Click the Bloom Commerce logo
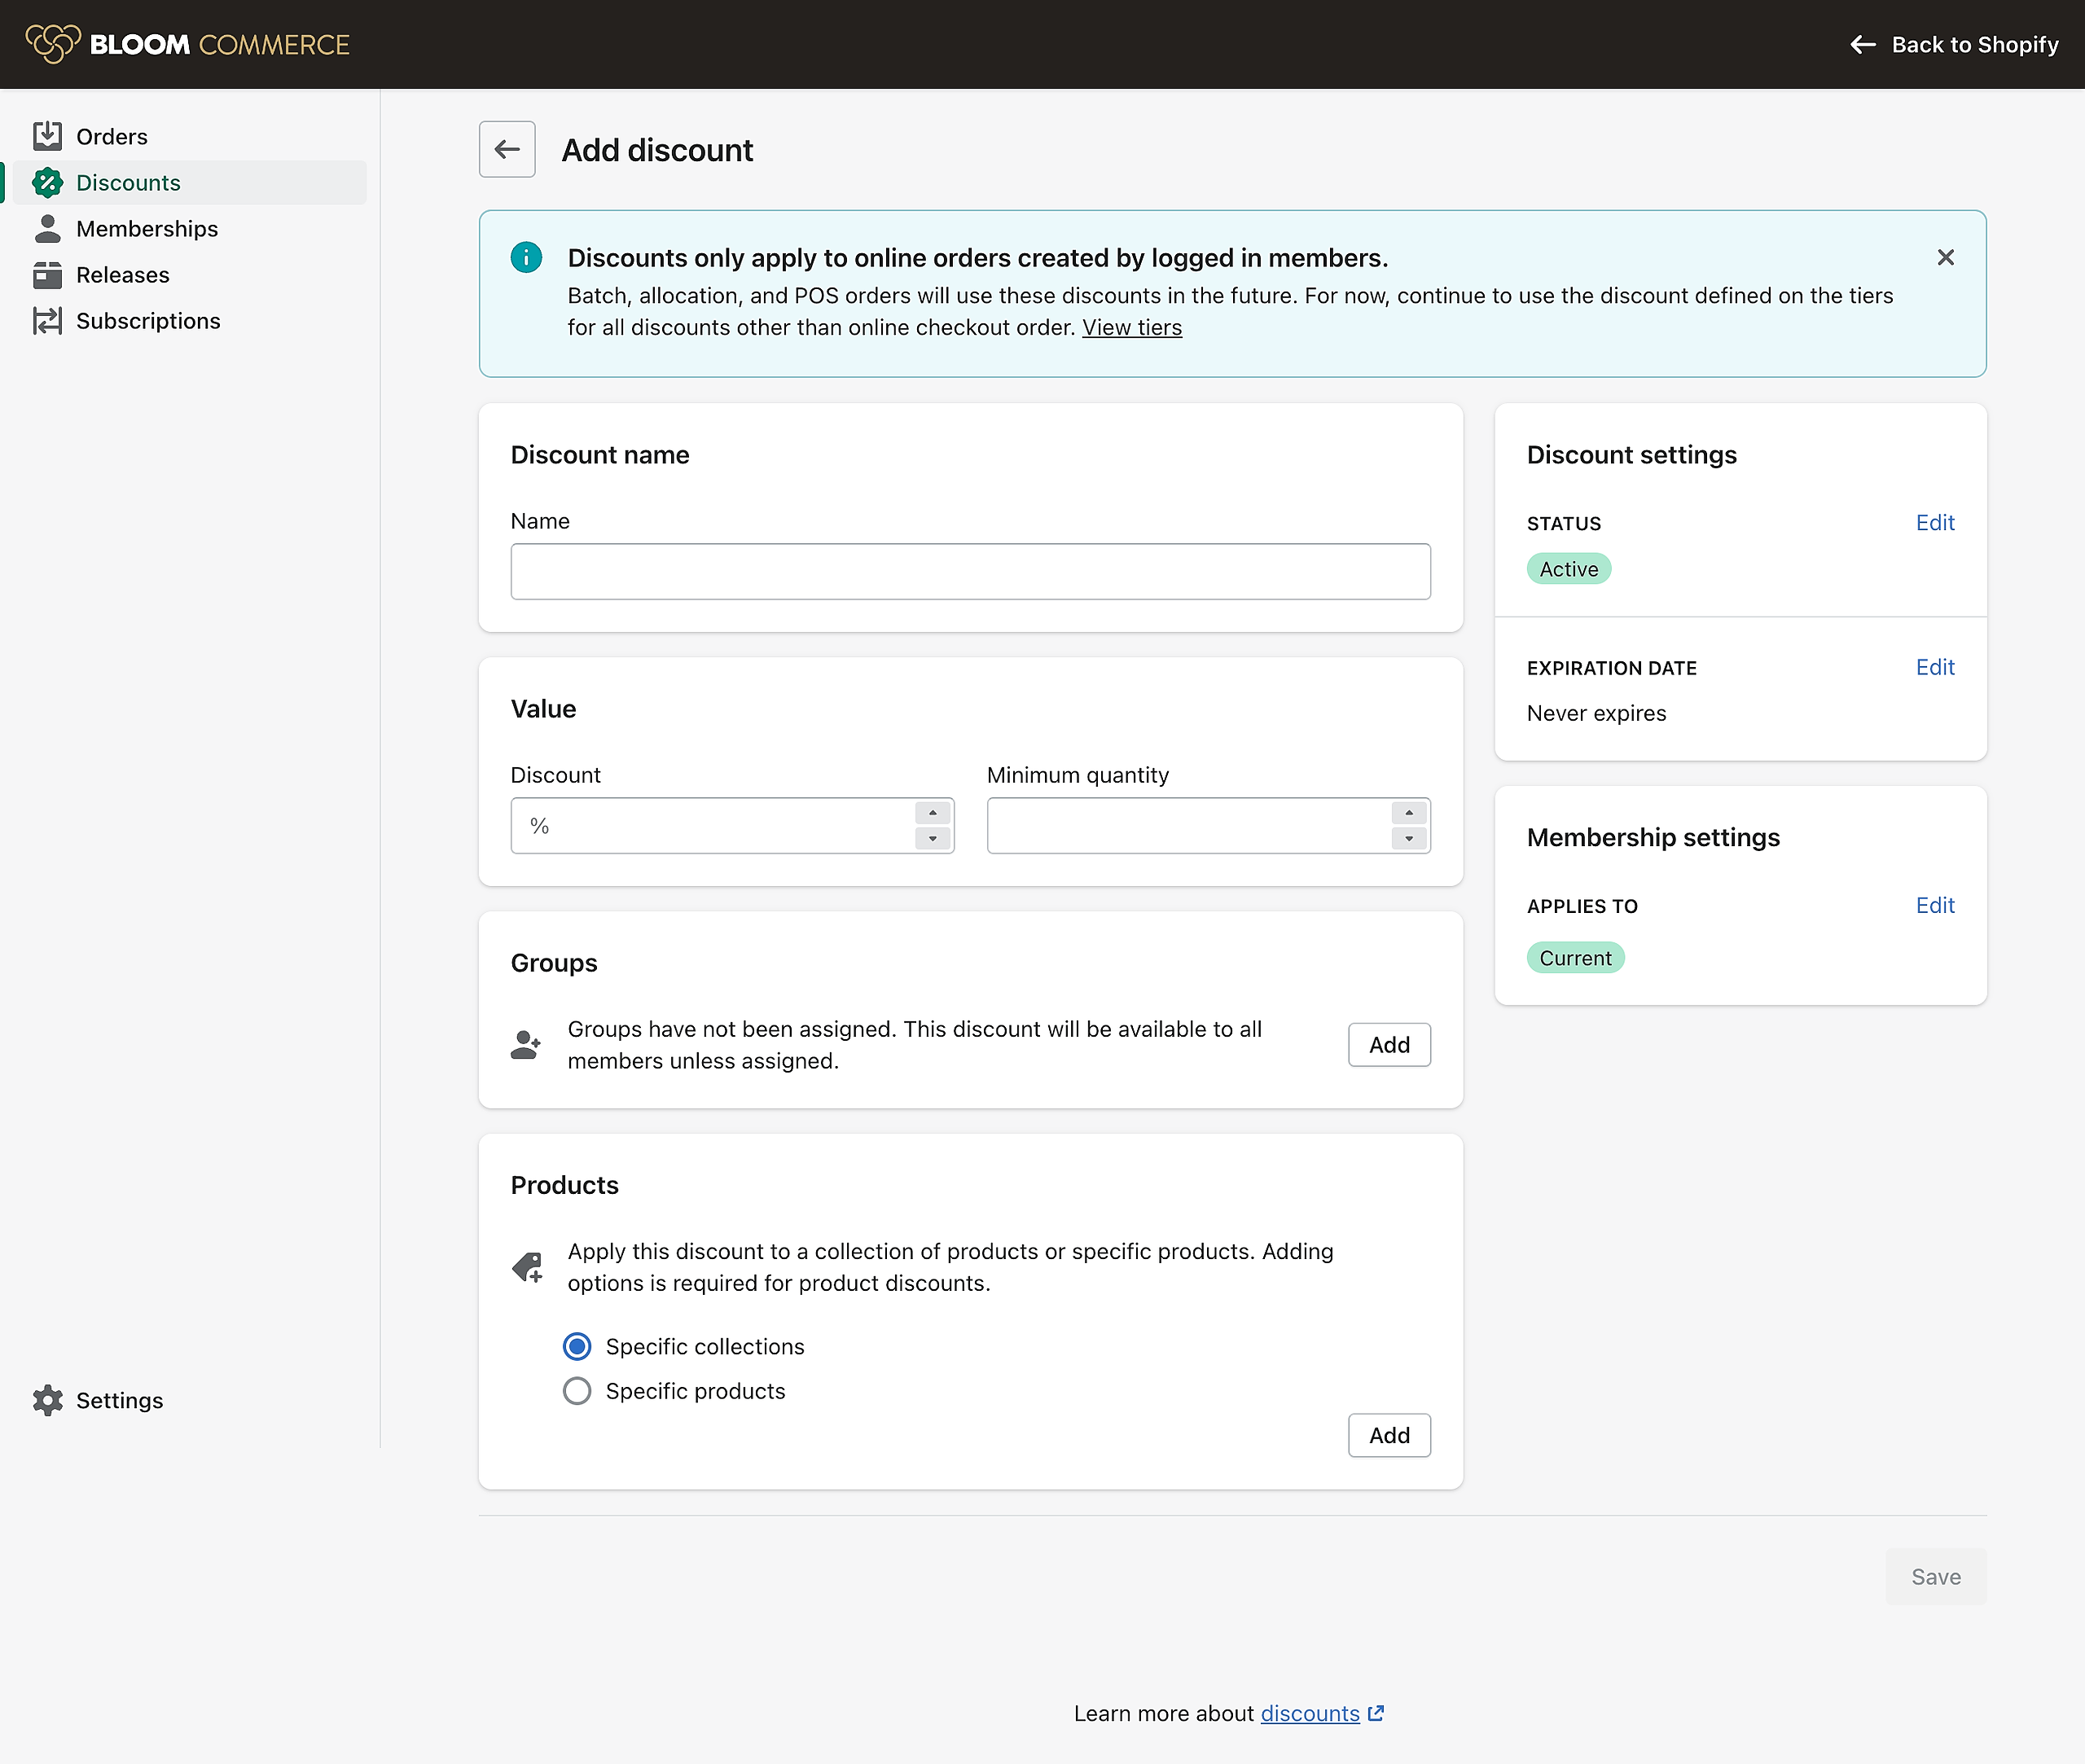This screenshot has height=1764, width=2085. [187, 44]
